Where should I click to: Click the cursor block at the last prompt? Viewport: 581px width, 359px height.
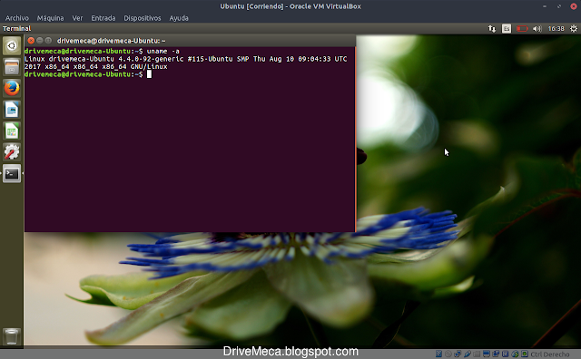click(x=149, y=74)
